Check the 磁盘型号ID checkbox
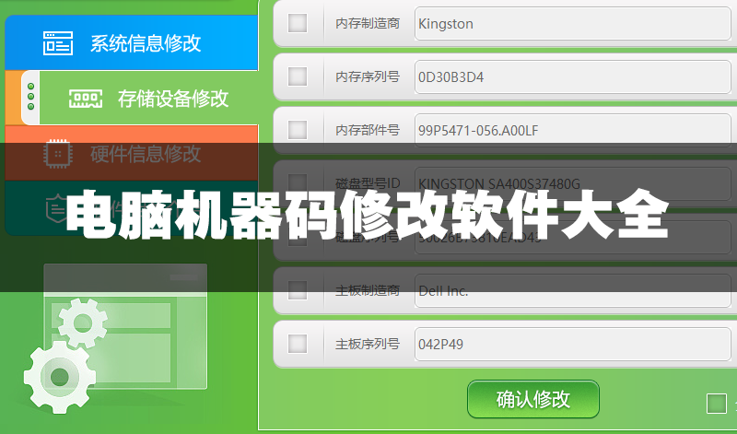 (x=297, y=183)
